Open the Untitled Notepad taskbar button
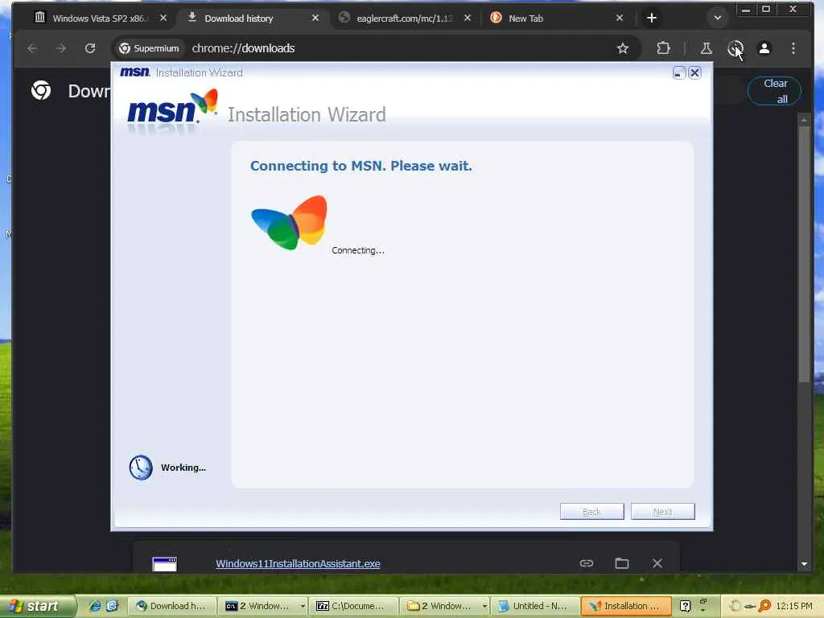 [536, 606]
